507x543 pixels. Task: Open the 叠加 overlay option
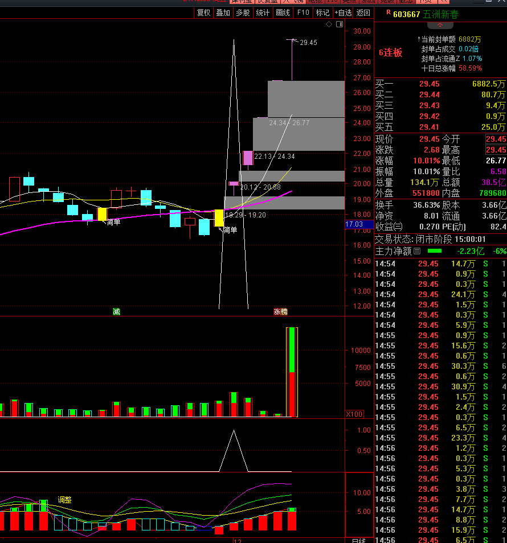click(223, 13)
